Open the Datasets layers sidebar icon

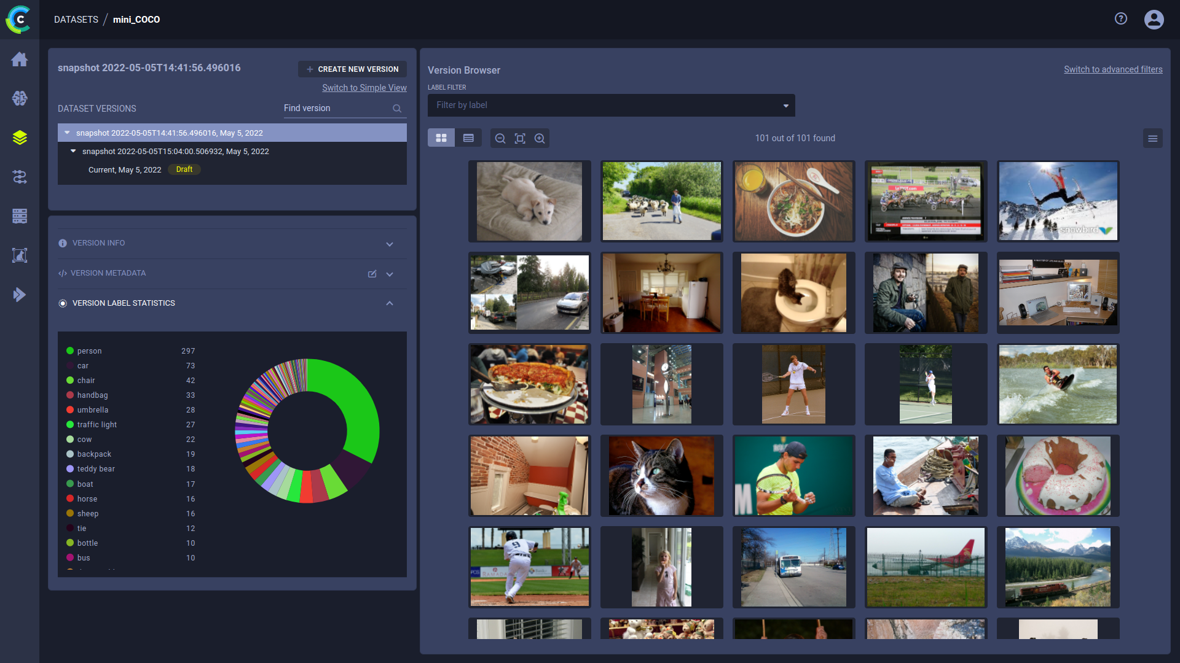[20, 138]
